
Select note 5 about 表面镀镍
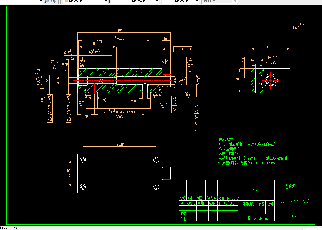(x=248, y=163)
